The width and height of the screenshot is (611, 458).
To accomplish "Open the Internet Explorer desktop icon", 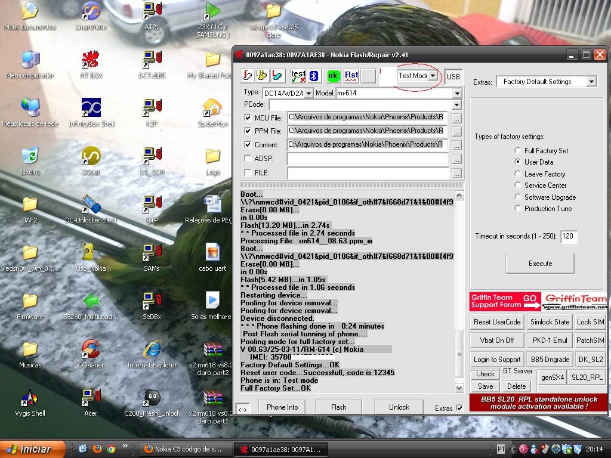I will [x=152, y=354].
